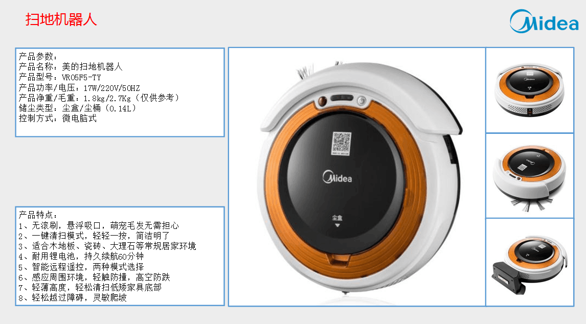
Task: Select the top thumbnail of robot front view
Action: pyautogui.click(x=530, y=90)
